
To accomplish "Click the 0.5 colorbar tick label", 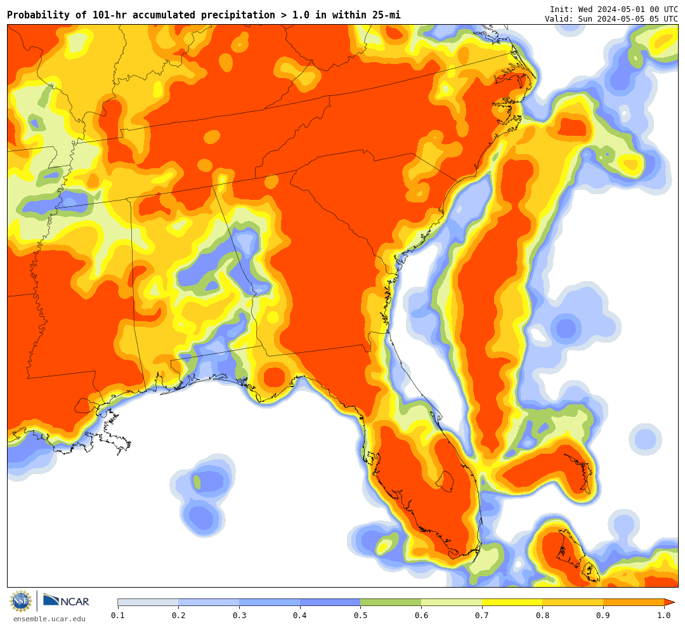I will tap(361, 615).
